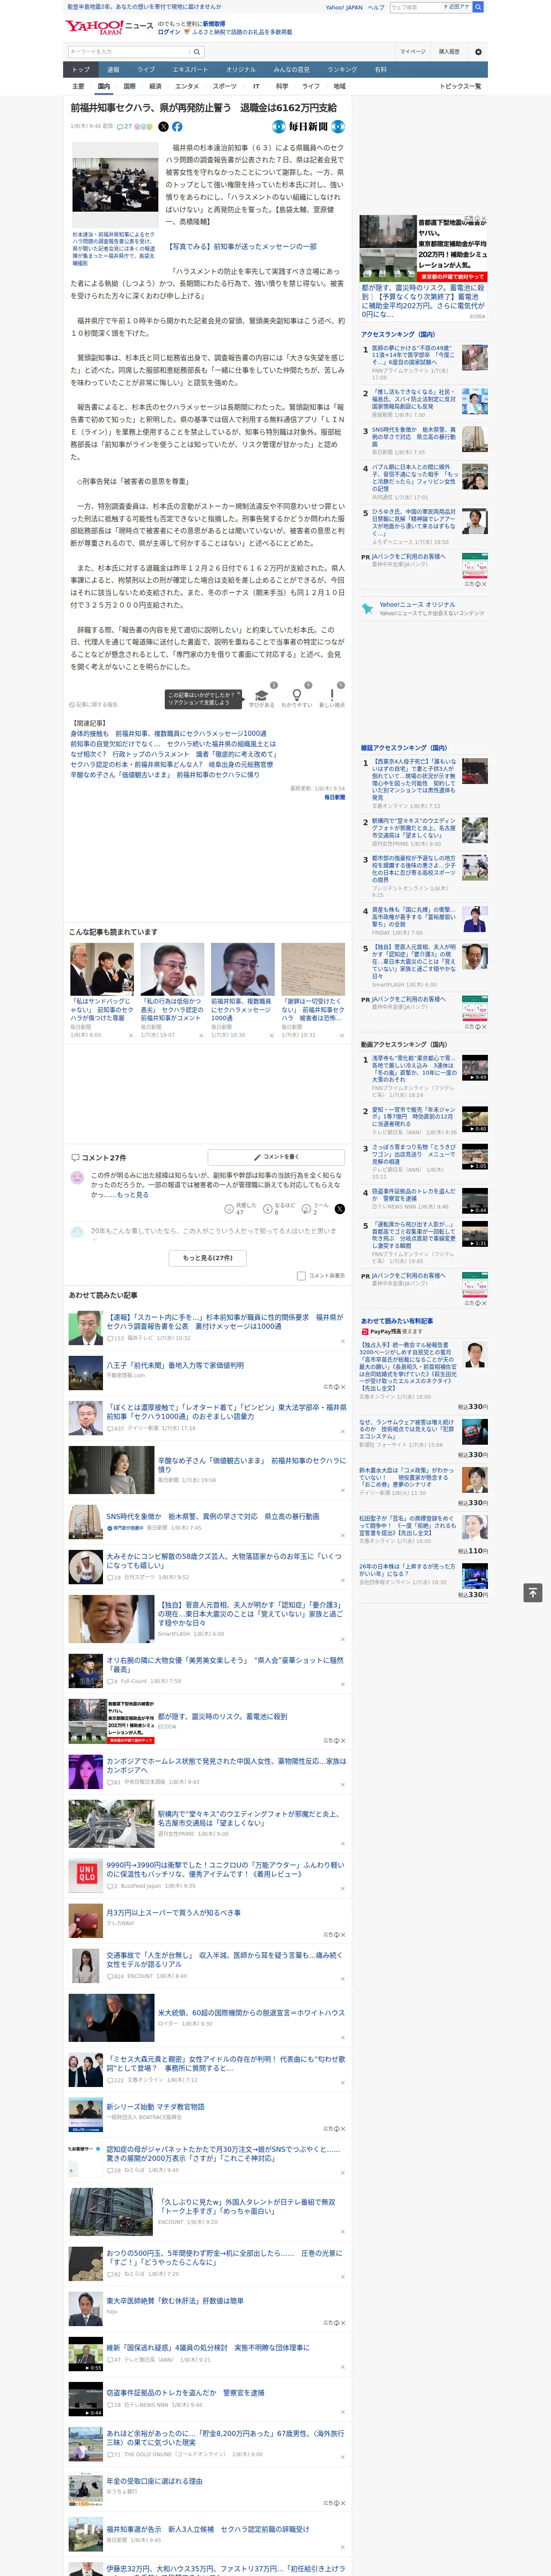Image resolution: width=551 pixels, height=2576 pixels.
Task: Open the ライブ tab in dark nav bar
Action: [x=146, y=70]
